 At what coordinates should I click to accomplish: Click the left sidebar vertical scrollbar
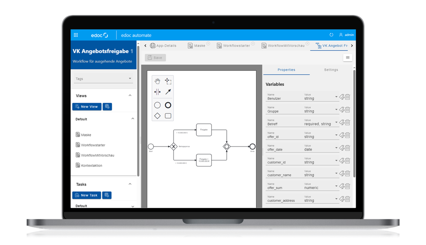click(x=138, y=111)
